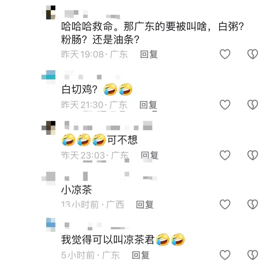Reply to the 可不想 comment
The image size is (270, 265).
tap(150, 155)
